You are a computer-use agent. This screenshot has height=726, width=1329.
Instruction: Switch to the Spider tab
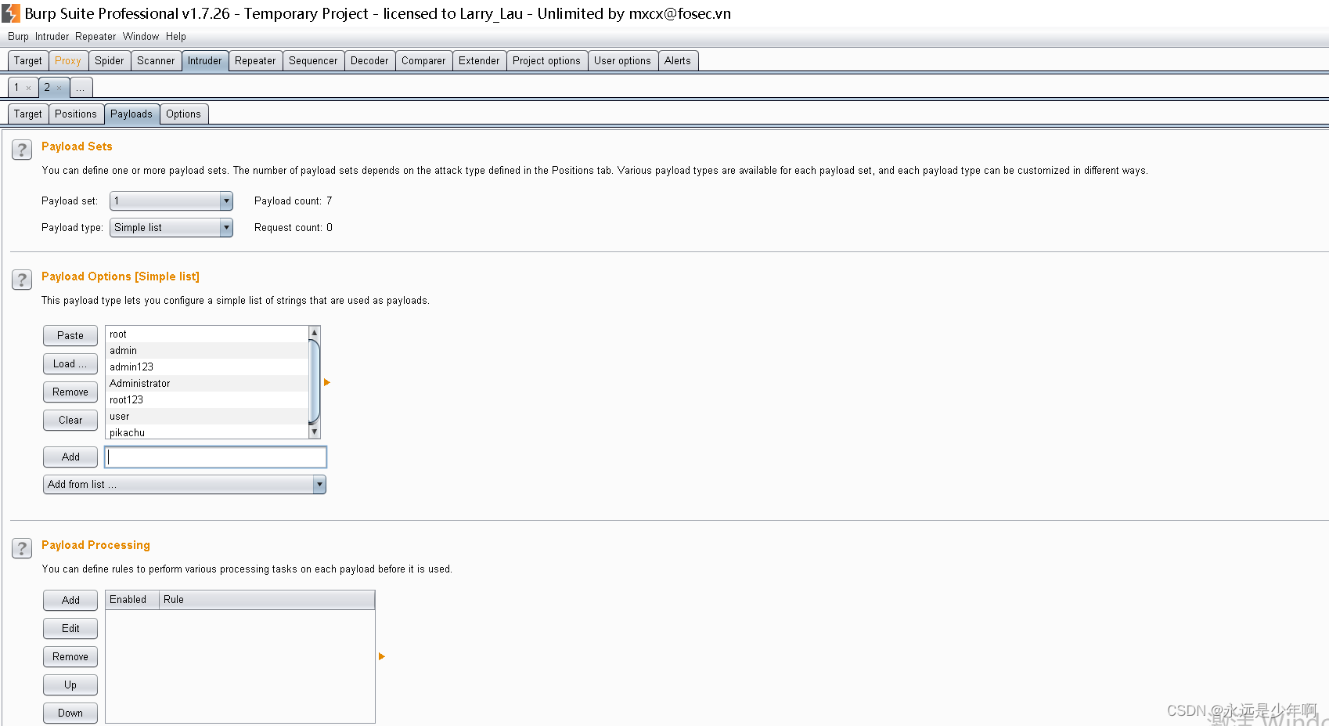click(110, 61)
